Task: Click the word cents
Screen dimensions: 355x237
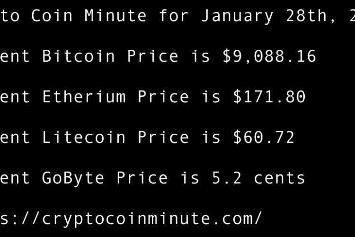Action: pyautogui.click(x=279, y=178)
